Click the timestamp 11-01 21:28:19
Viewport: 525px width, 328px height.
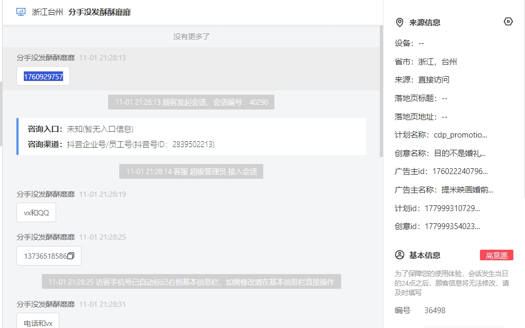tap(102, 194)
